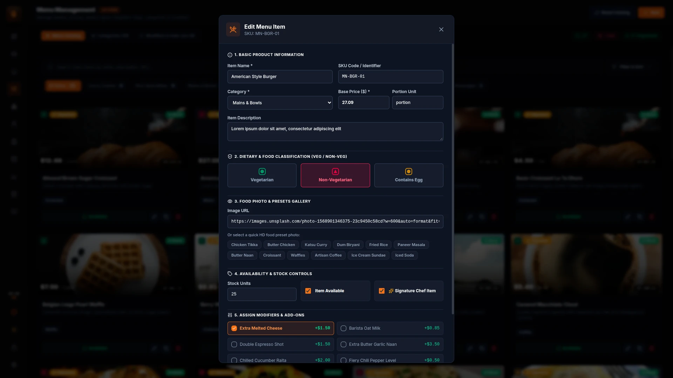Choose the Butter Naan preset photo
Image resolution: width=673 pixels, height=378 pixels.
[x=242, y=255]
